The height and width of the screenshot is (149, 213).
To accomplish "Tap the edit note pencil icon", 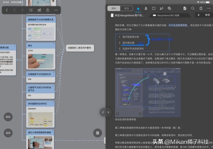I will (x=39, y=10).
